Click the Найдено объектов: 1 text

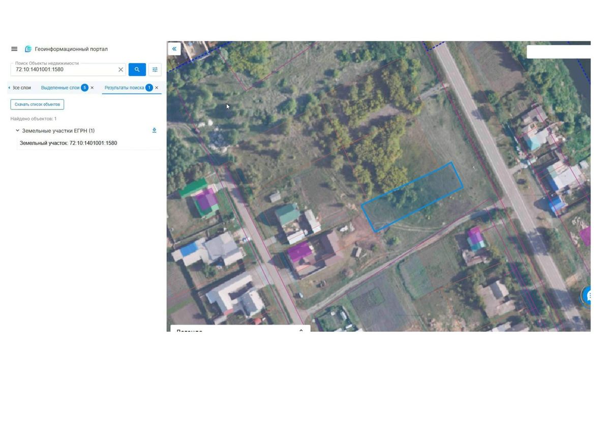click(x=34, y=119)
